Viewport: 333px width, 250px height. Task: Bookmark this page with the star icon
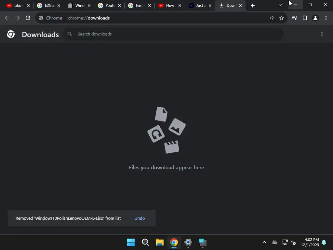(282, 18)
